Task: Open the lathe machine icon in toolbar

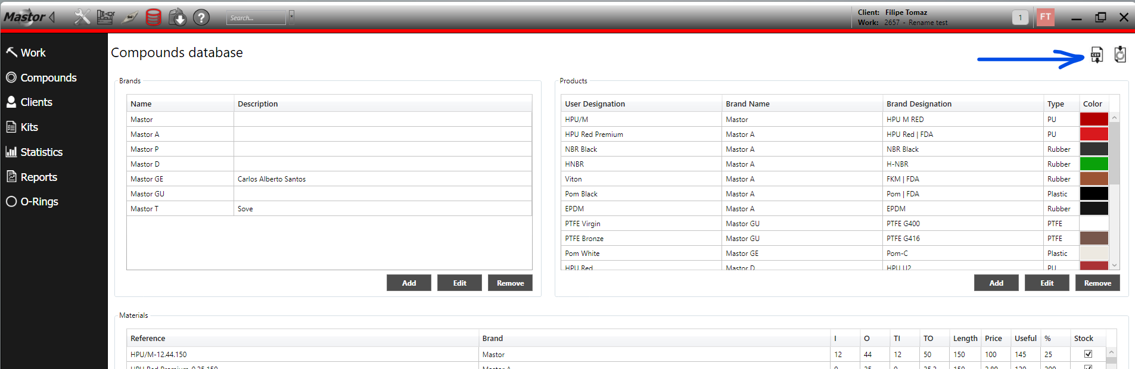Action: tap(105, 17)
